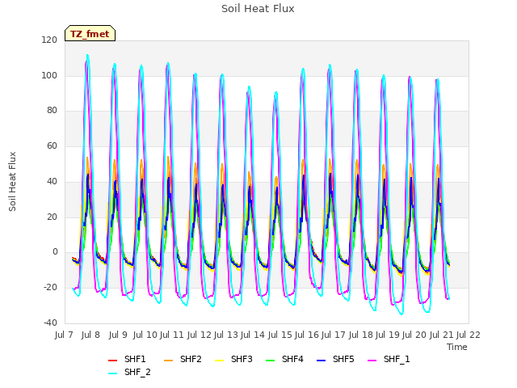Click the magenta SHF_1 legend swatch

tap(372, 361)
